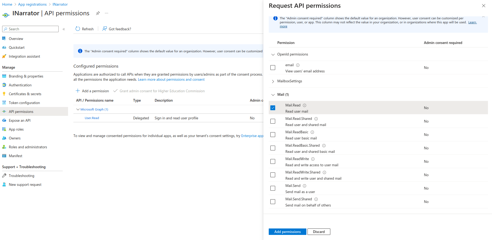This screenshot has width=492, height=240.
Task: Click the Manifest icon in sidebar
Action: pyautogui.click(x=4, y=156)
